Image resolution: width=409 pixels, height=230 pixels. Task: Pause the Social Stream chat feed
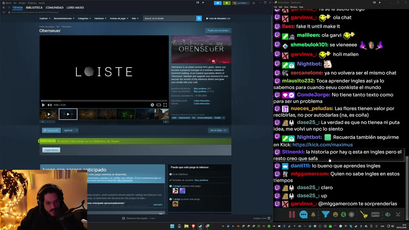(292, 215)
